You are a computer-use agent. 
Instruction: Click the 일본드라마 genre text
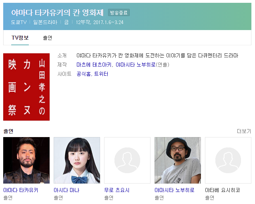[x=45, y=22]
